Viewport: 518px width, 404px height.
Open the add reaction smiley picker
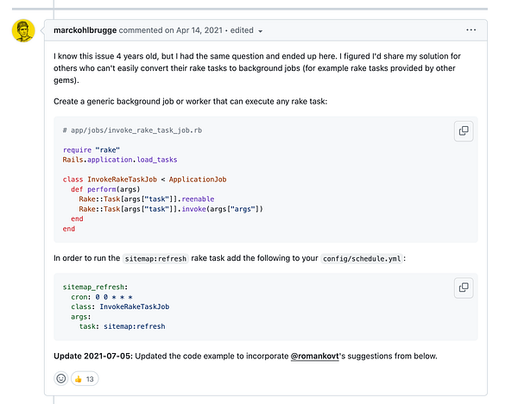click(x=61, y=378)
